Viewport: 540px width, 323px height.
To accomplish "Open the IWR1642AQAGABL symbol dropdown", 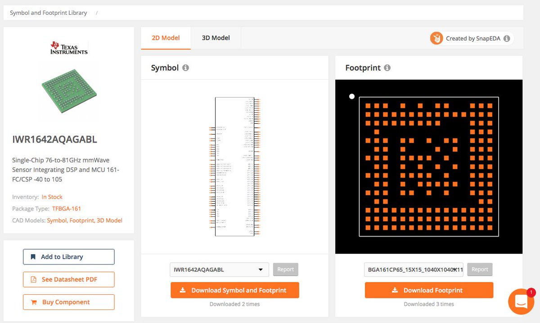I will pos(219,269).
